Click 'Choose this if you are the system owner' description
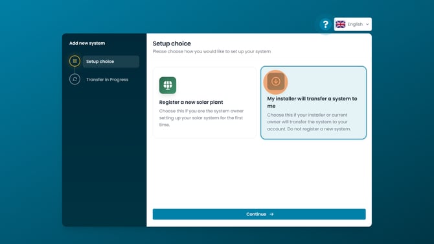 point(201,118)
